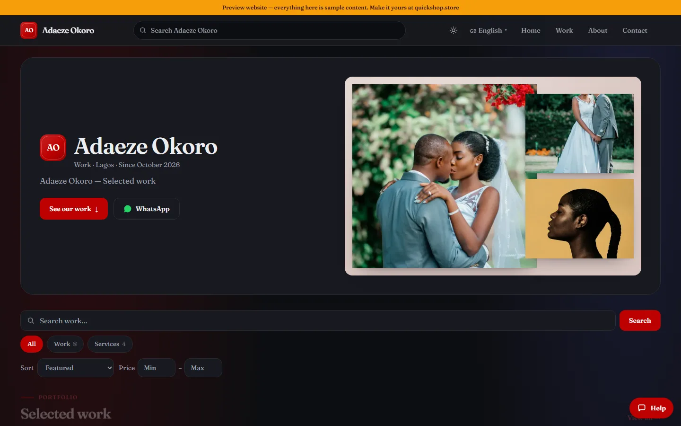The height and width of the screenshot is (426, 681).
Task: Open the Help chat button
Action: coord(651,408)
